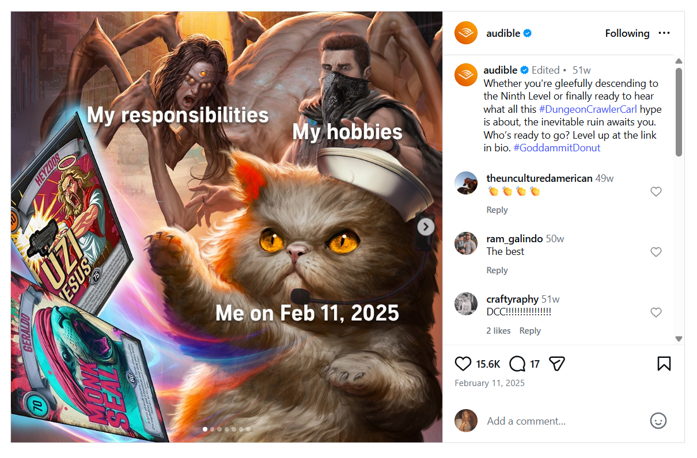The image size is (697, 458).
Task: View craftyraphy's profile picture
Action: pyautogui.click(x=466, y=304)
